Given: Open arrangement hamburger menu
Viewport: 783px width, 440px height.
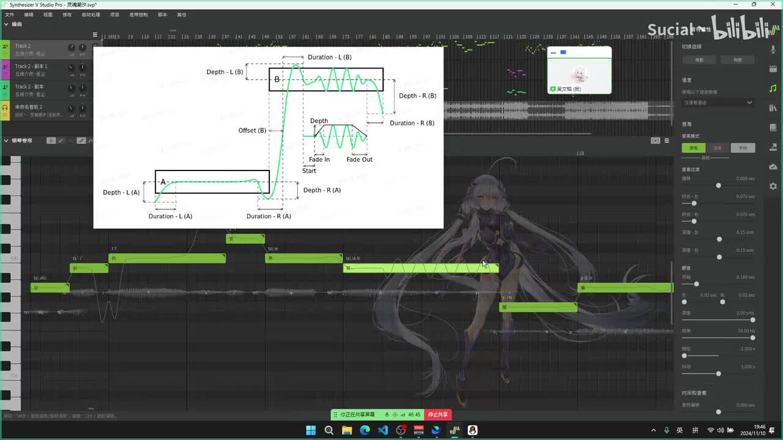Looking at the screenshot, I should point(95,35).
